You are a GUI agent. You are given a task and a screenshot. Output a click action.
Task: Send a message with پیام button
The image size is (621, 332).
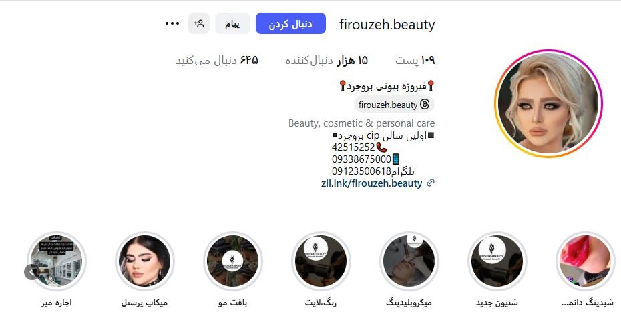pyautogui.click(x=232, y=24)
